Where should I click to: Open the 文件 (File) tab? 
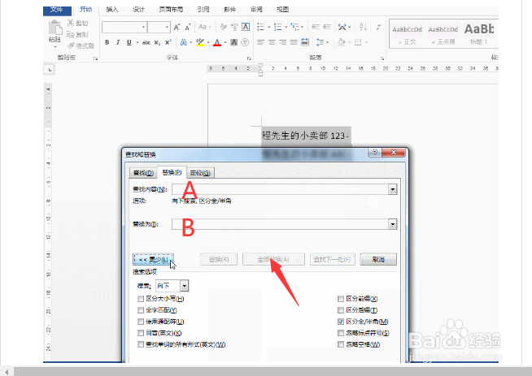57,10
